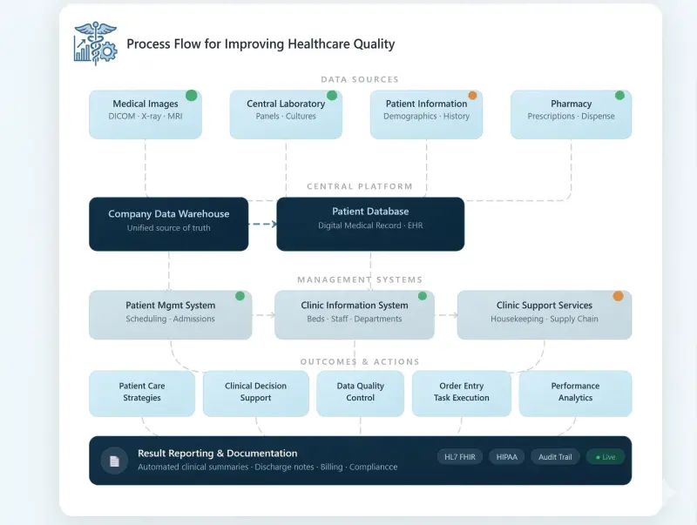Select the HL7 FHIR tag
Image resolution: width=697 pixels, height=525 pixels.
click(459, 456)
